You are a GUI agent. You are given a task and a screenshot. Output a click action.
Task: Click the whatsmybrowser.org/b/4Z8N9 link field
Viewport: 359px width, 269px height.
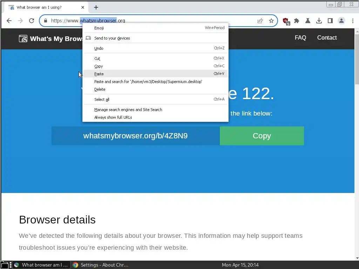136,136
